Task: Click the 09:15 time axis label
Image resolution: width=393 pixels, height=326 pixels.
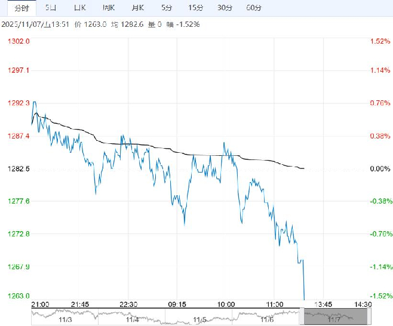Action: click(179, 304)
